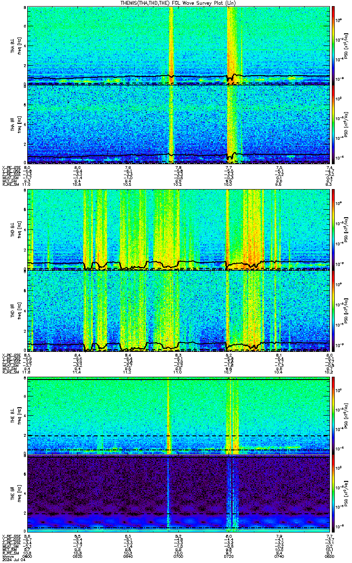Select the THE B-perpendicular spectrogram panel
The image size is (352, 563).
(x=178, y=416)
